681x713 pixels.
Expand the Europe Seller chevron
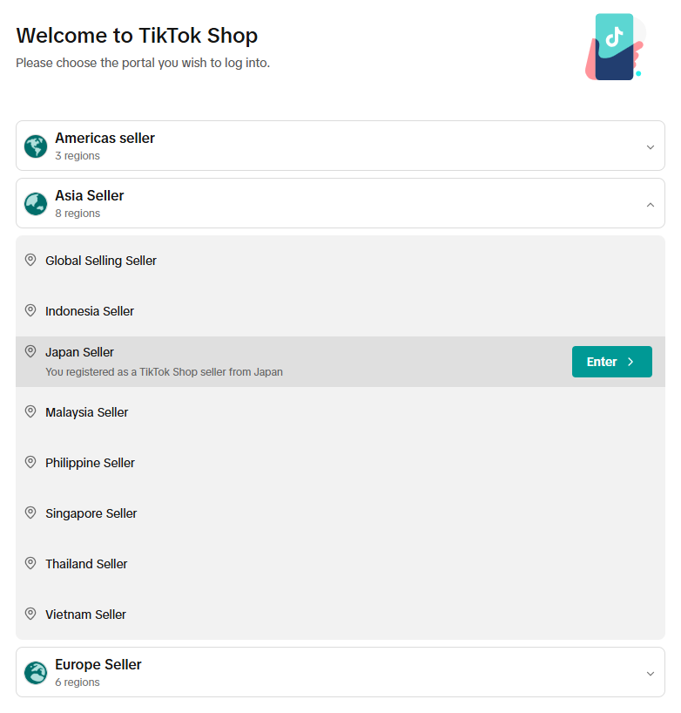pyautogui.click(x=650, y=673)
